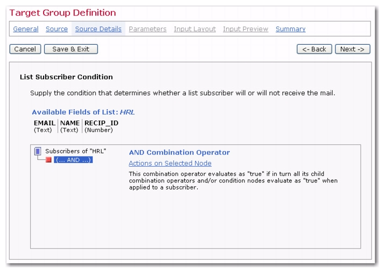Click the list icon beside Subscribers of "HRL"

pyautogui.click(x=38, y=152)
